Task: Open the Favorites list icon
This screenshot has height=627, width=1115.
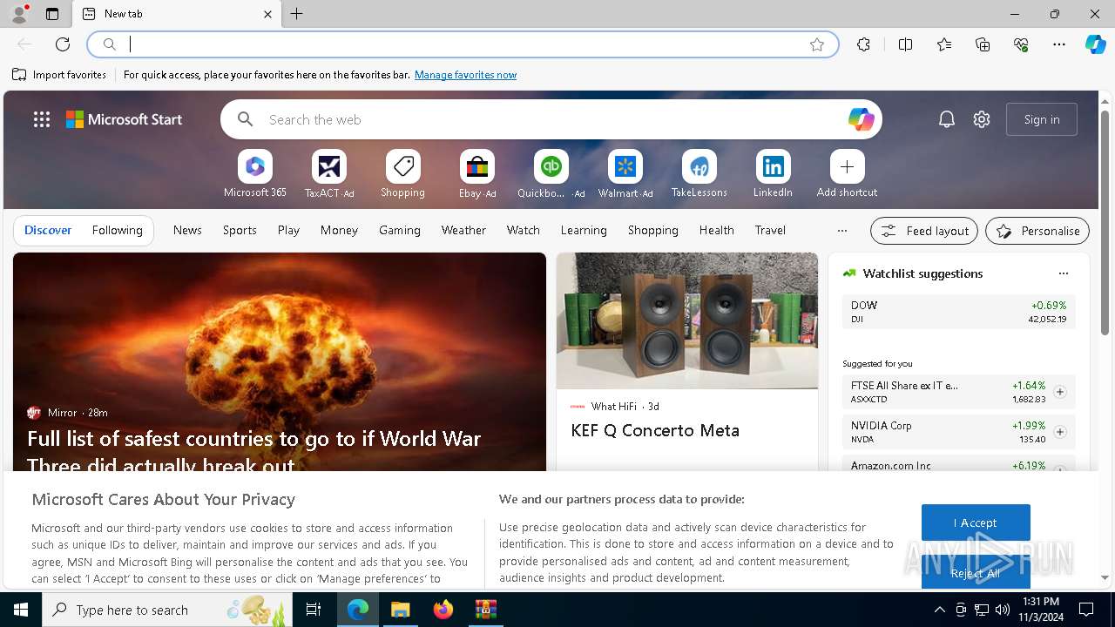Action: pos(944,44)
